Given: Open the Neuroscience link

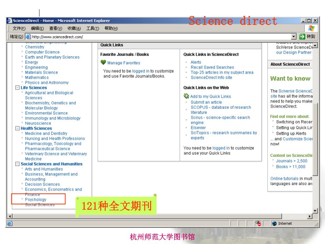Looking at the screenshot, I should point(38,123).
